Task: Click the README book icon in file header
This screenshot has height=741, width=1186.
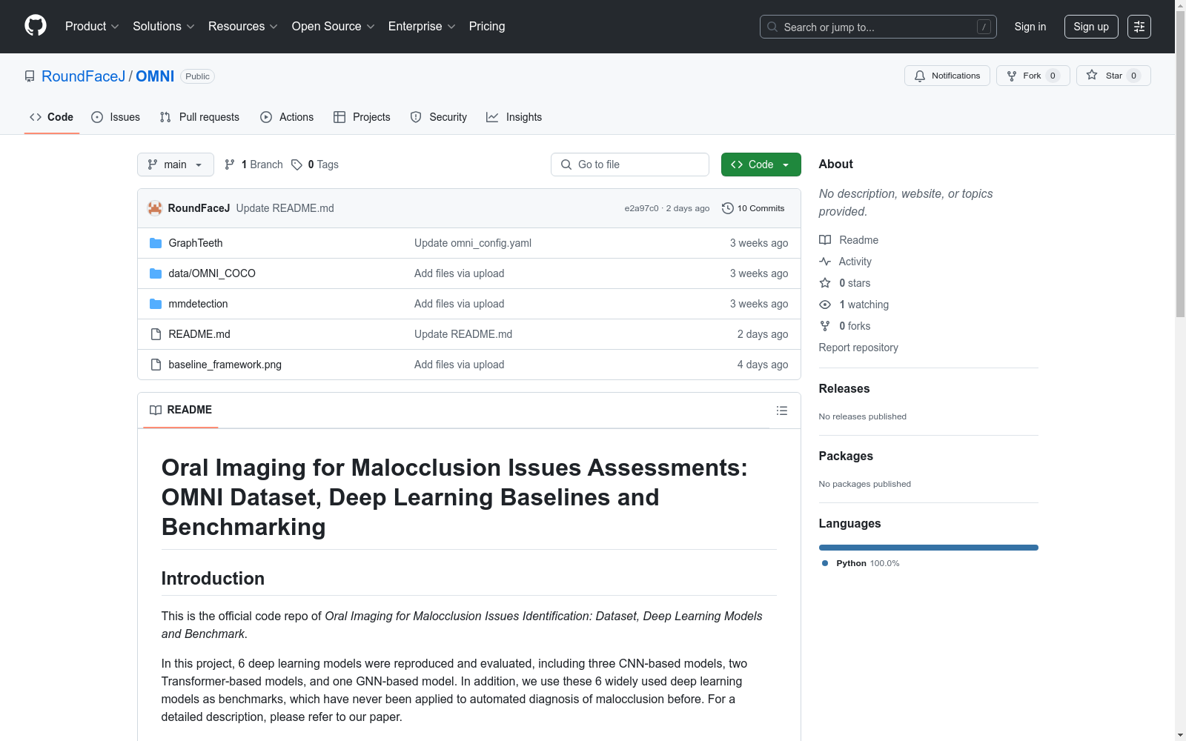Action: [156, 410]
